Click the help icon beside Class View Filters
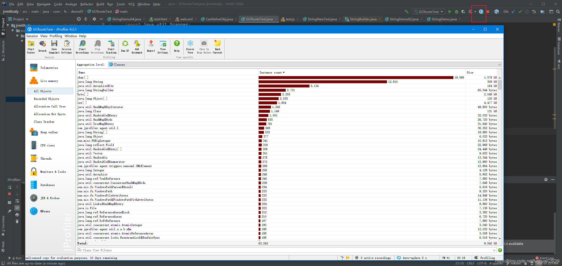 (500, 250)
